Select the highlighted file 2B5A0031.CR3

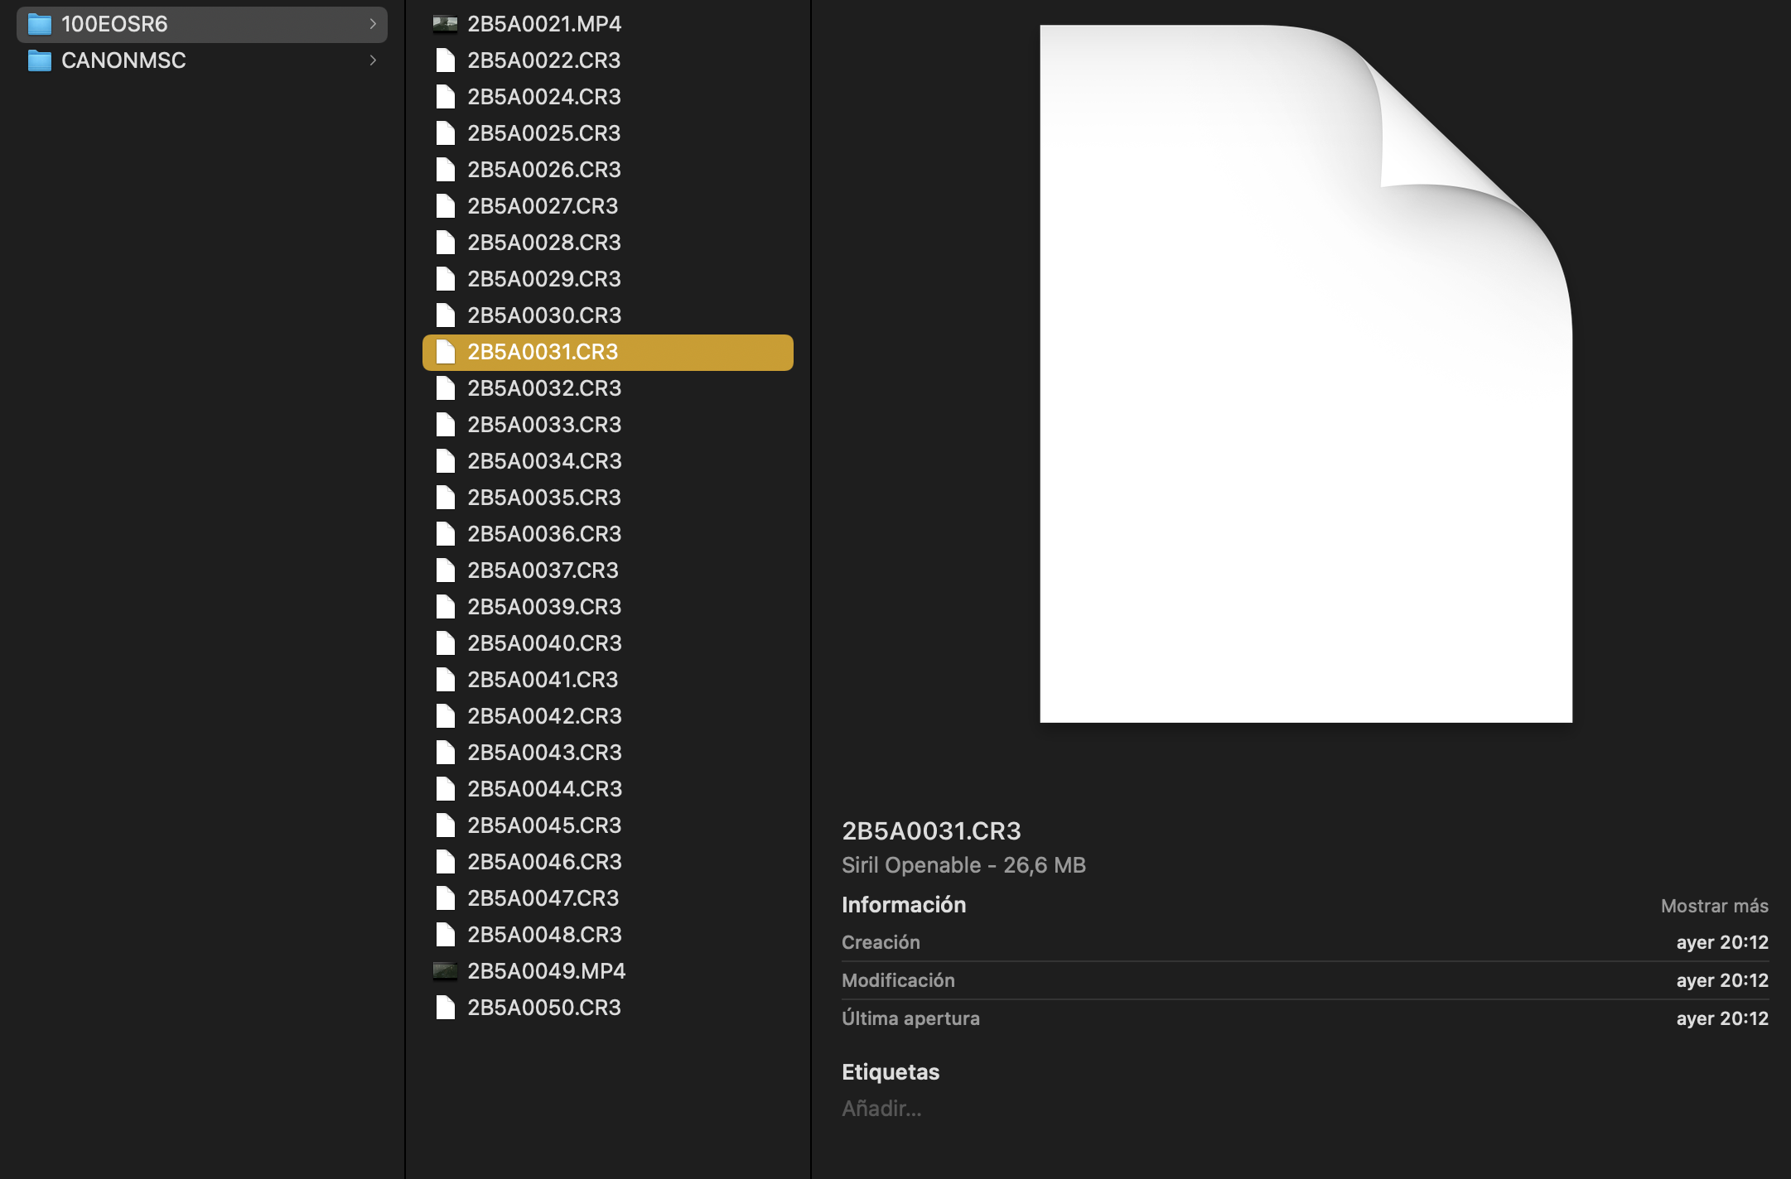point(543,352)
